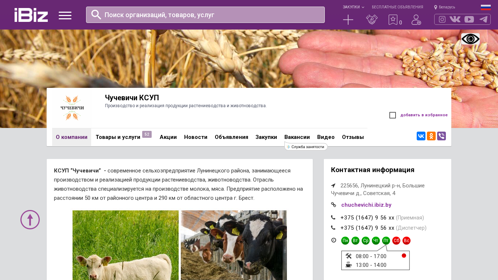Share page on VKontakte

pos(421,136)
